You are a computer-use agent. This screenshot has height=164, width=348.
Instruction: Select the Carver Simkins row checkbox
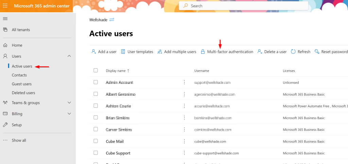click(x=95, y=129)
